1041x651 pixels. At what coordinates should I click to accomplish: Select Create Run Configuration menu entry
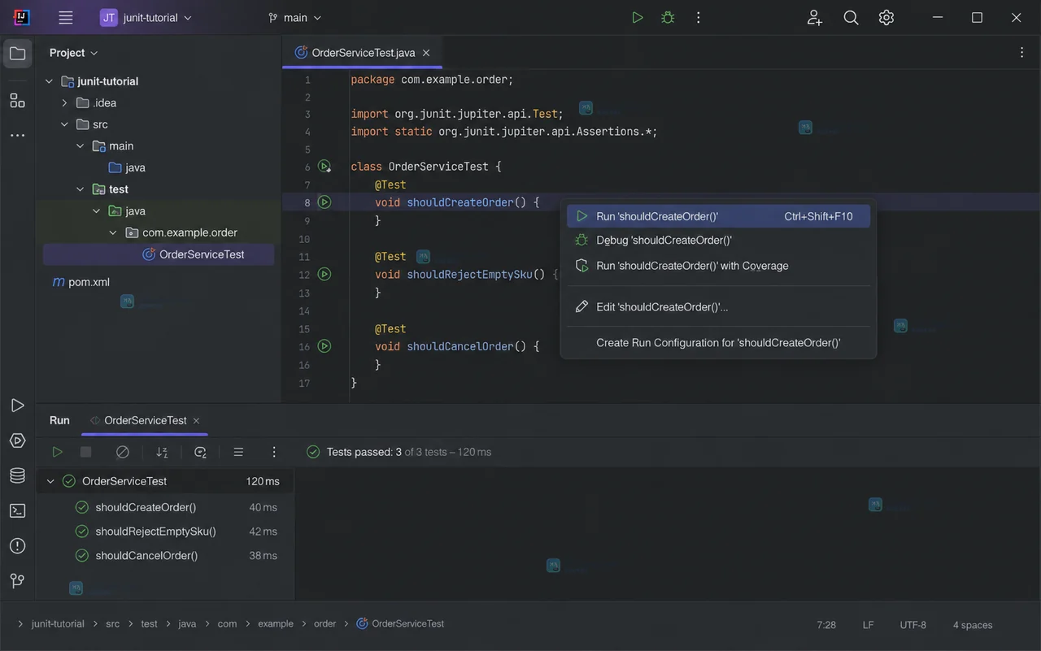tap(718, 343)
